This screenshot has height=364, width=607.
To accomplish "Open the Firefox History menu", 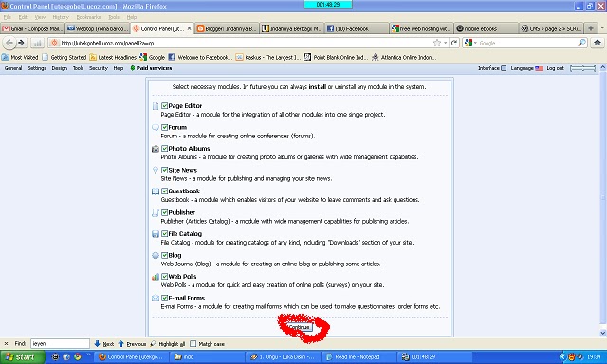I will [61, 17].
